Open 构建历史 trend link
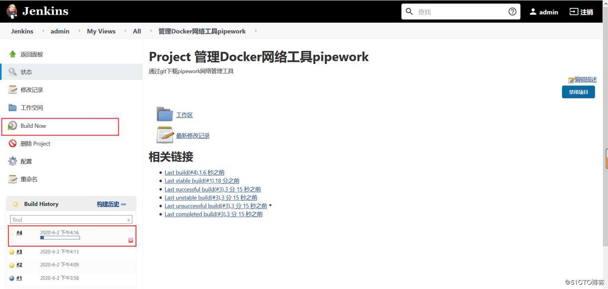Viewport: 608px width, 289px height. [x=108, y=204]
